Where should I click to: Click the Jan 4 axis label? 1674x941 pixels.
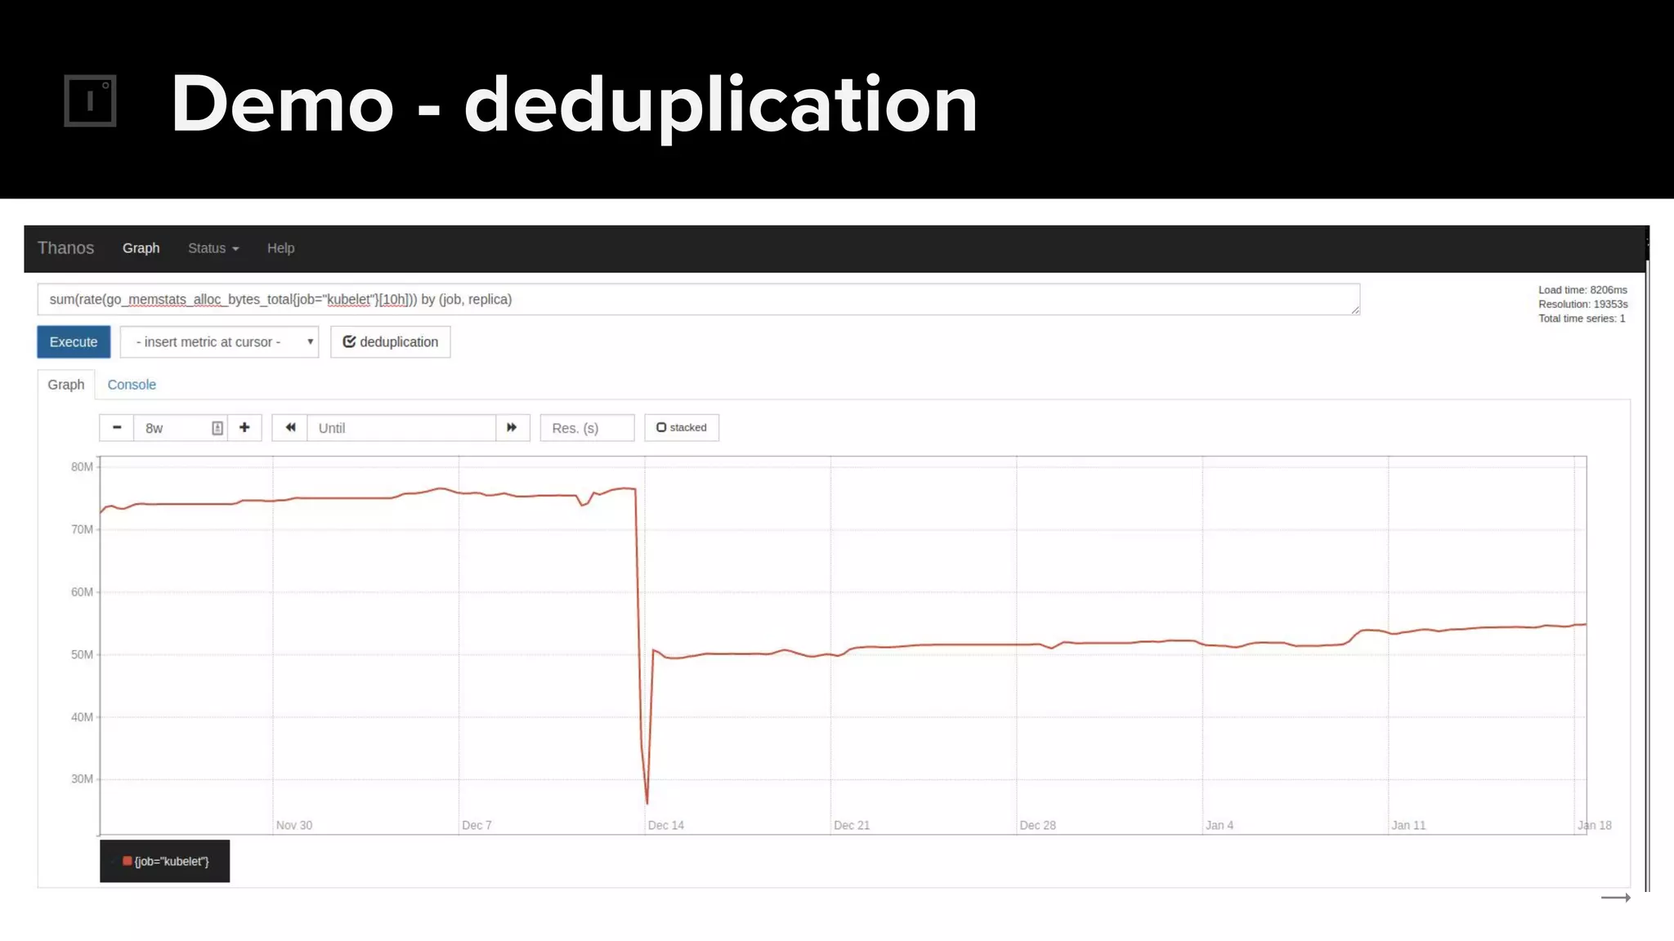click(1220, 825)
